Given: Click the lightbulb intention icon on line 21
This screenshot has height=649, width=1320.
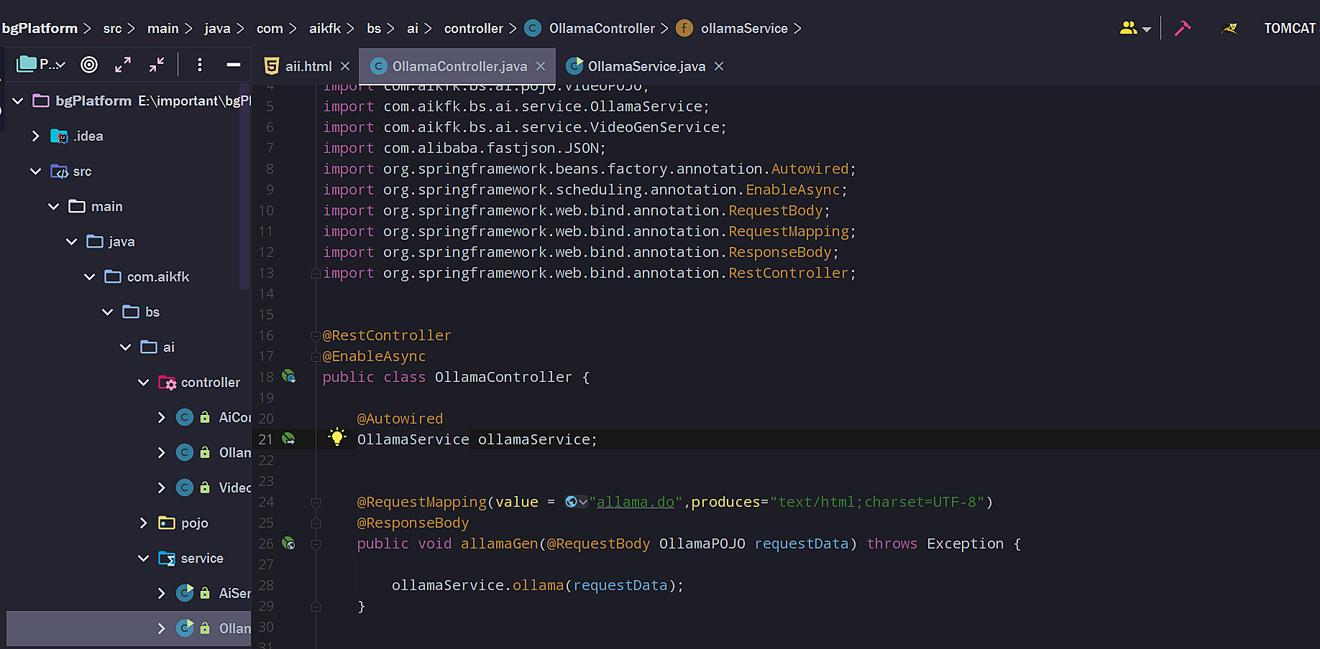Looking at the screenshot, I should click(336, 437).
